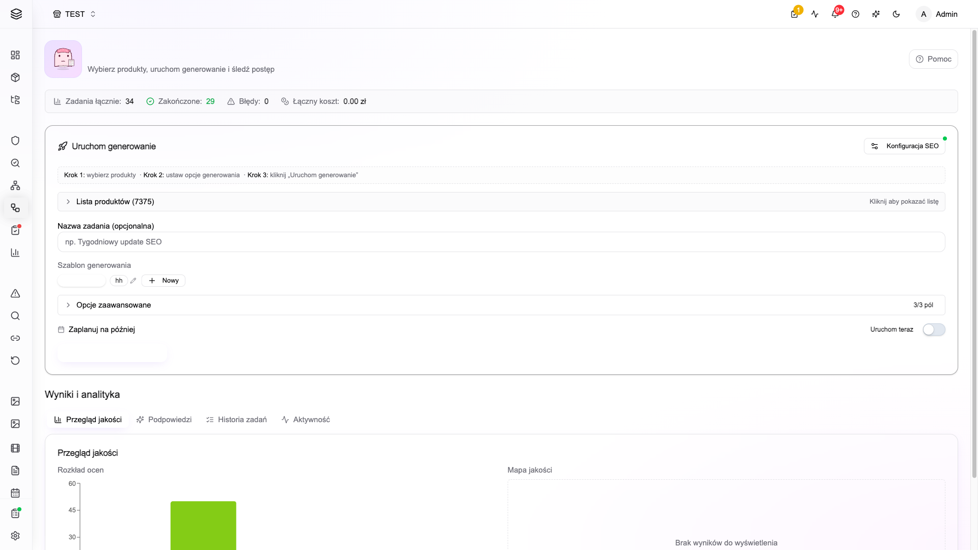Open sidebar clipboard list icon with green dot
This screenshot has height=550, width=978.
pyautogui.click(x=15, y=513)
